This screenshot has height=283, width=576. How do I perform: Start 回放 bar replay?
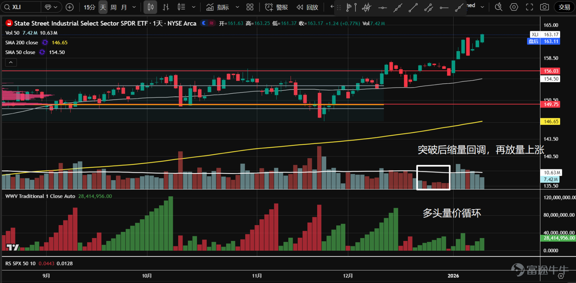point(307,7)
